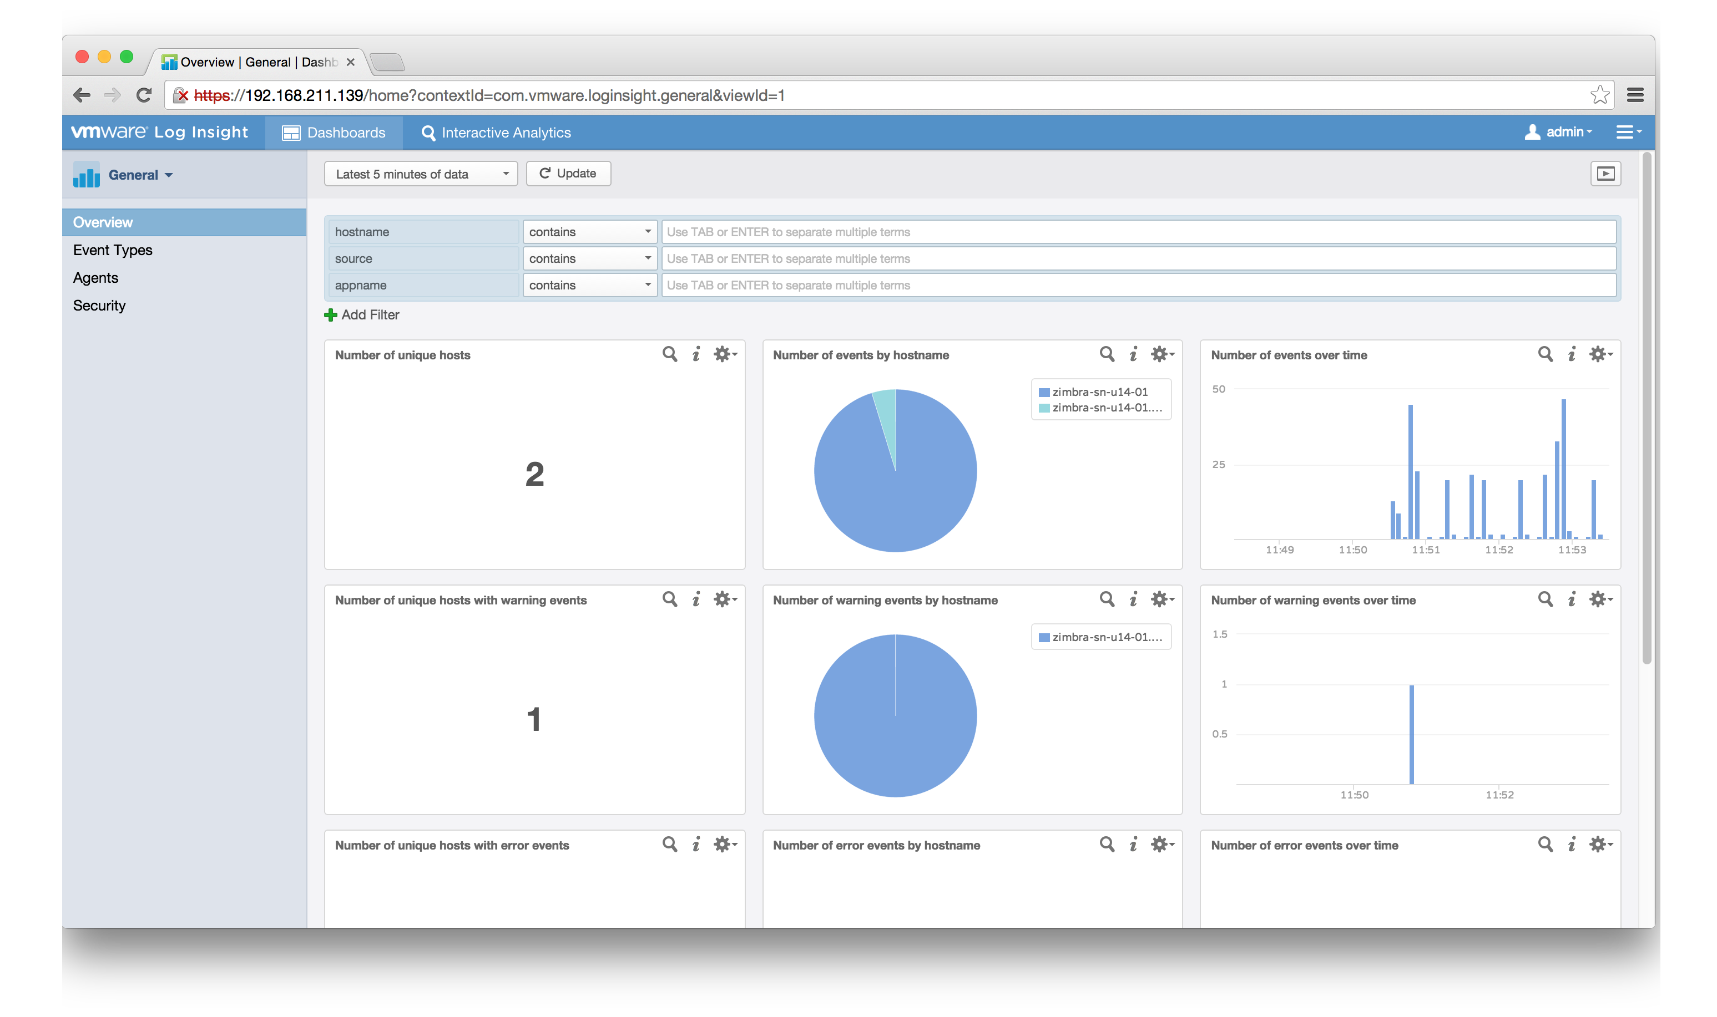Click the browser reload button

click(143, 95)
